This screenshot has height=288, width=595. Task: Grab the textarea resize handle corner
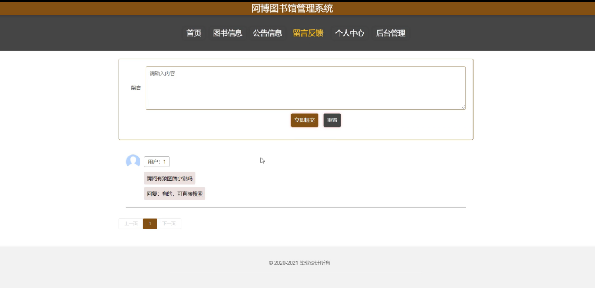click(x=463, y=107)
